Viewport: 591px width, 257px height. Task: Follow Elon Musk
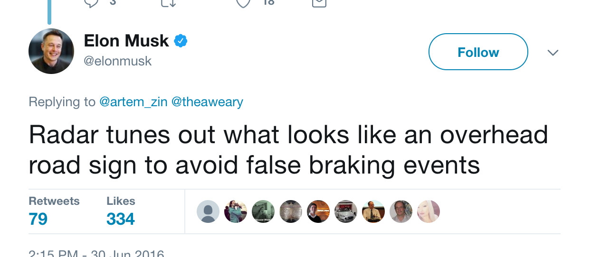tap(478, 52)
